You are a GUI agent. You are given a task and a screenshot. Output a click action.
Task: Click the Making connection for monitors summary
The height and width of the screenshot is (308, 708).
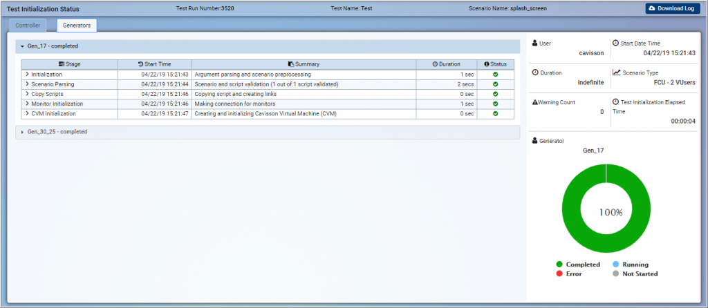point(235,104)
